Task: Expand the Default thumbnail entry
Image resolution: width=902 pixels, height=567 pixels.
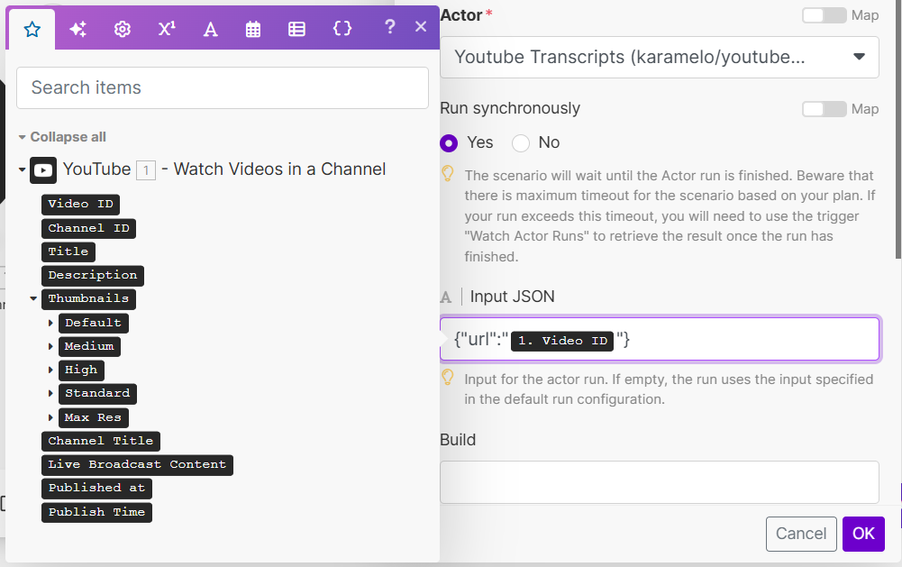Action: pos(50,323)
